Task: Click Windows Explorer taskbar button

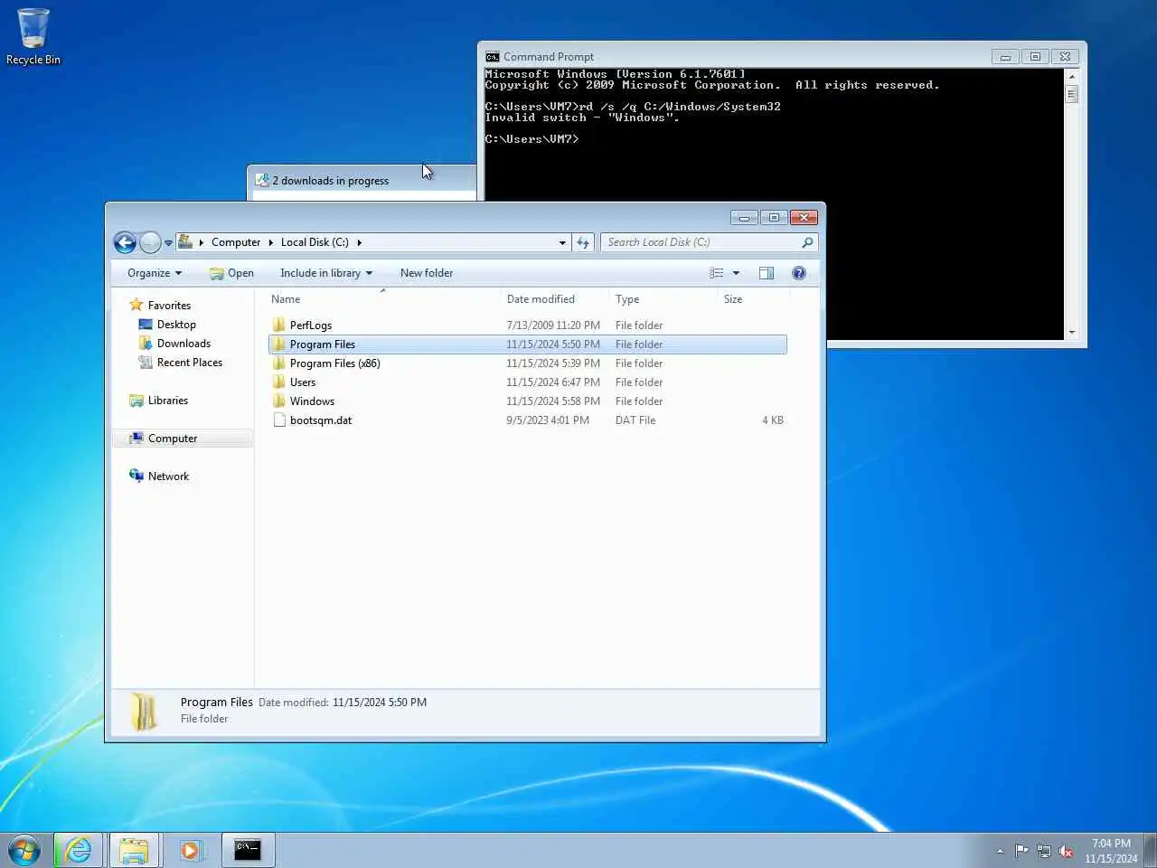Action: (x=134, y=850)
